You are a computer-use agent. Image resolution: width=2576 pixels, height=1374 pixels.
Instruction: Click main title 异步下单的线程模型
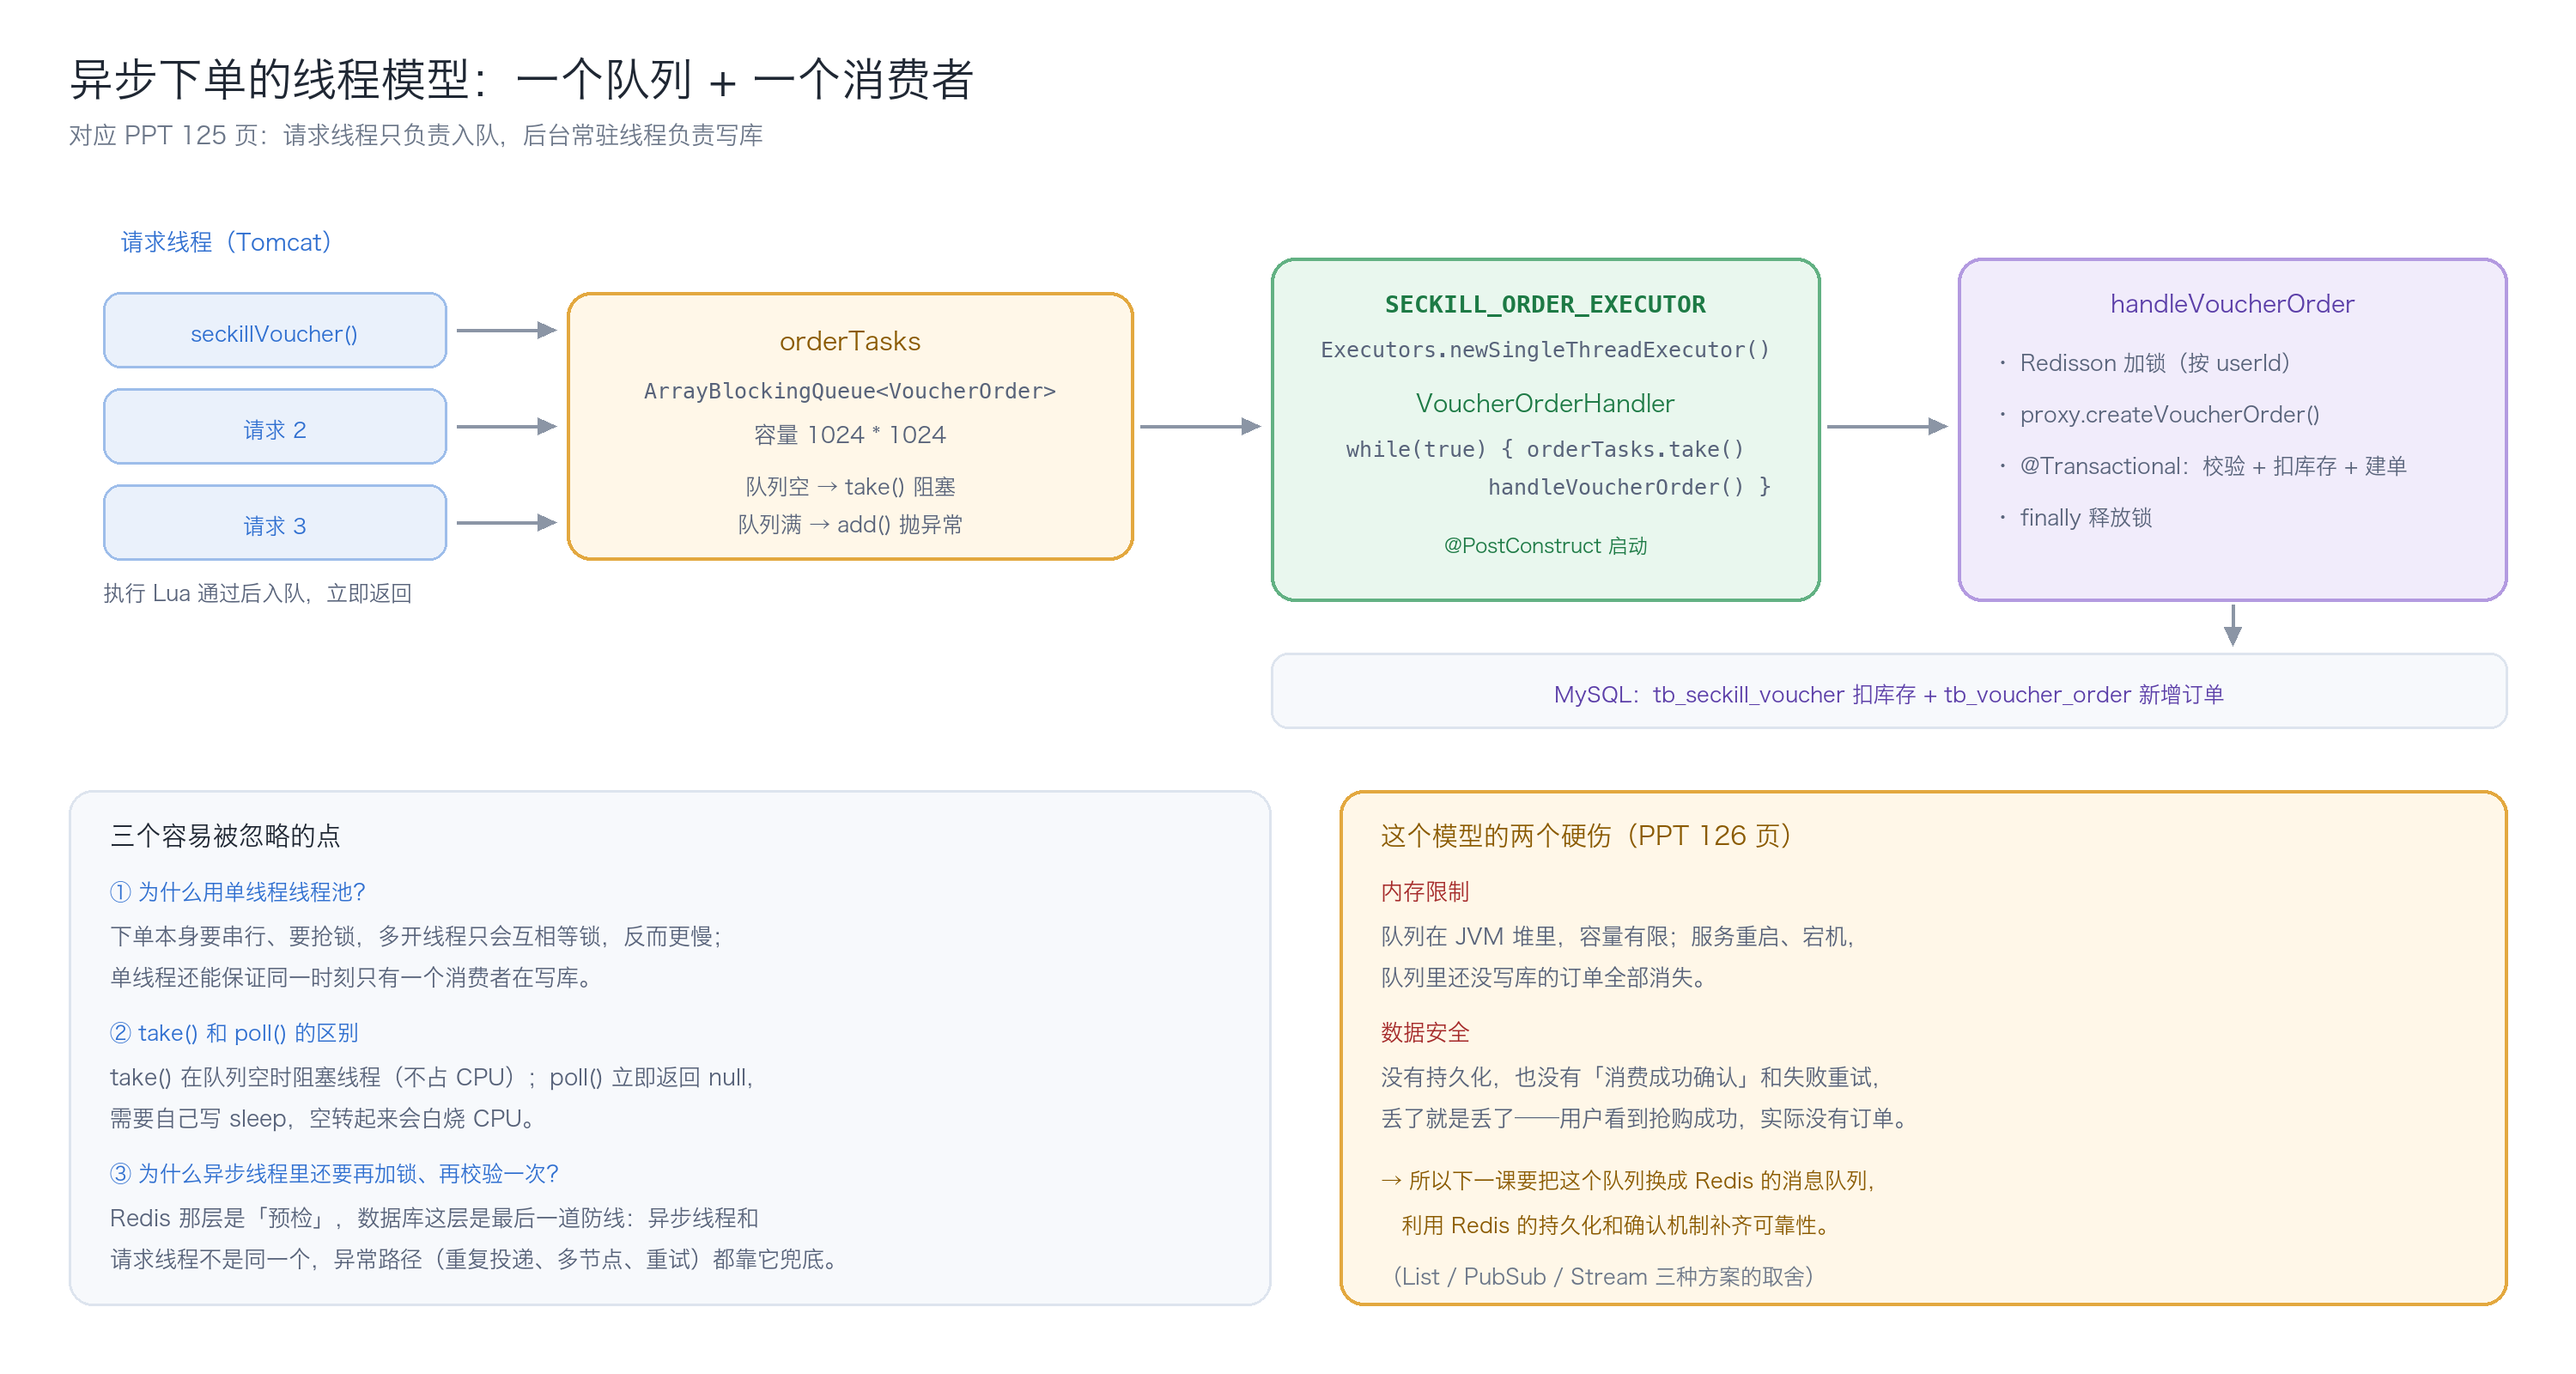click(521, 80)
